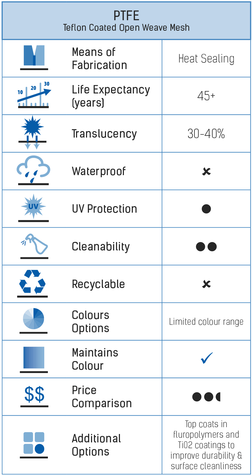Click the Cleanability spray bottle icon
The height and width of the screenshot is (476, 252).
coord(34,246)
